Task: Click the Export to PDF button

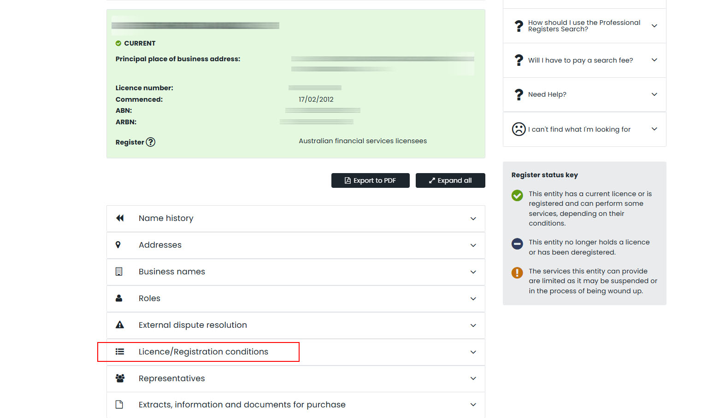Action: click(x=370, y=180)
